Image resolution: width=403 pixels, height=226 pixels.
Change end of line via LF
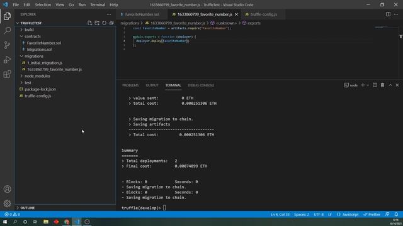330,215
